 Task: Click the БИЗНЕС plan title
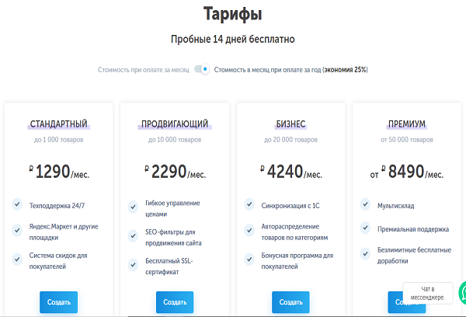pyautogui.click(x=290, y=124)
